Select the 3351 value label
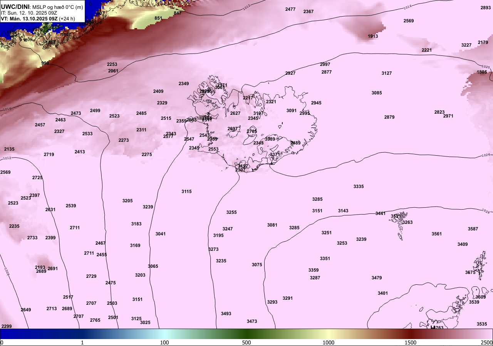This screenshot has height=346, width=493. pos(325,259)
